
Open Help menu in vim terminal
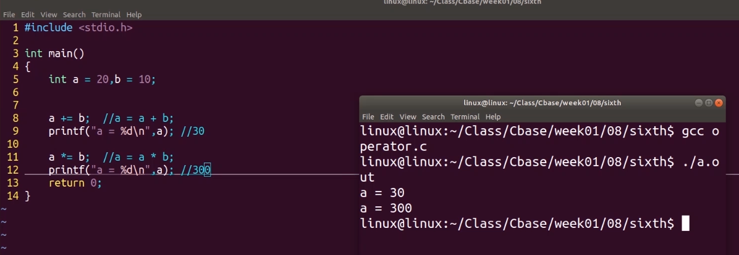point(134,15)
